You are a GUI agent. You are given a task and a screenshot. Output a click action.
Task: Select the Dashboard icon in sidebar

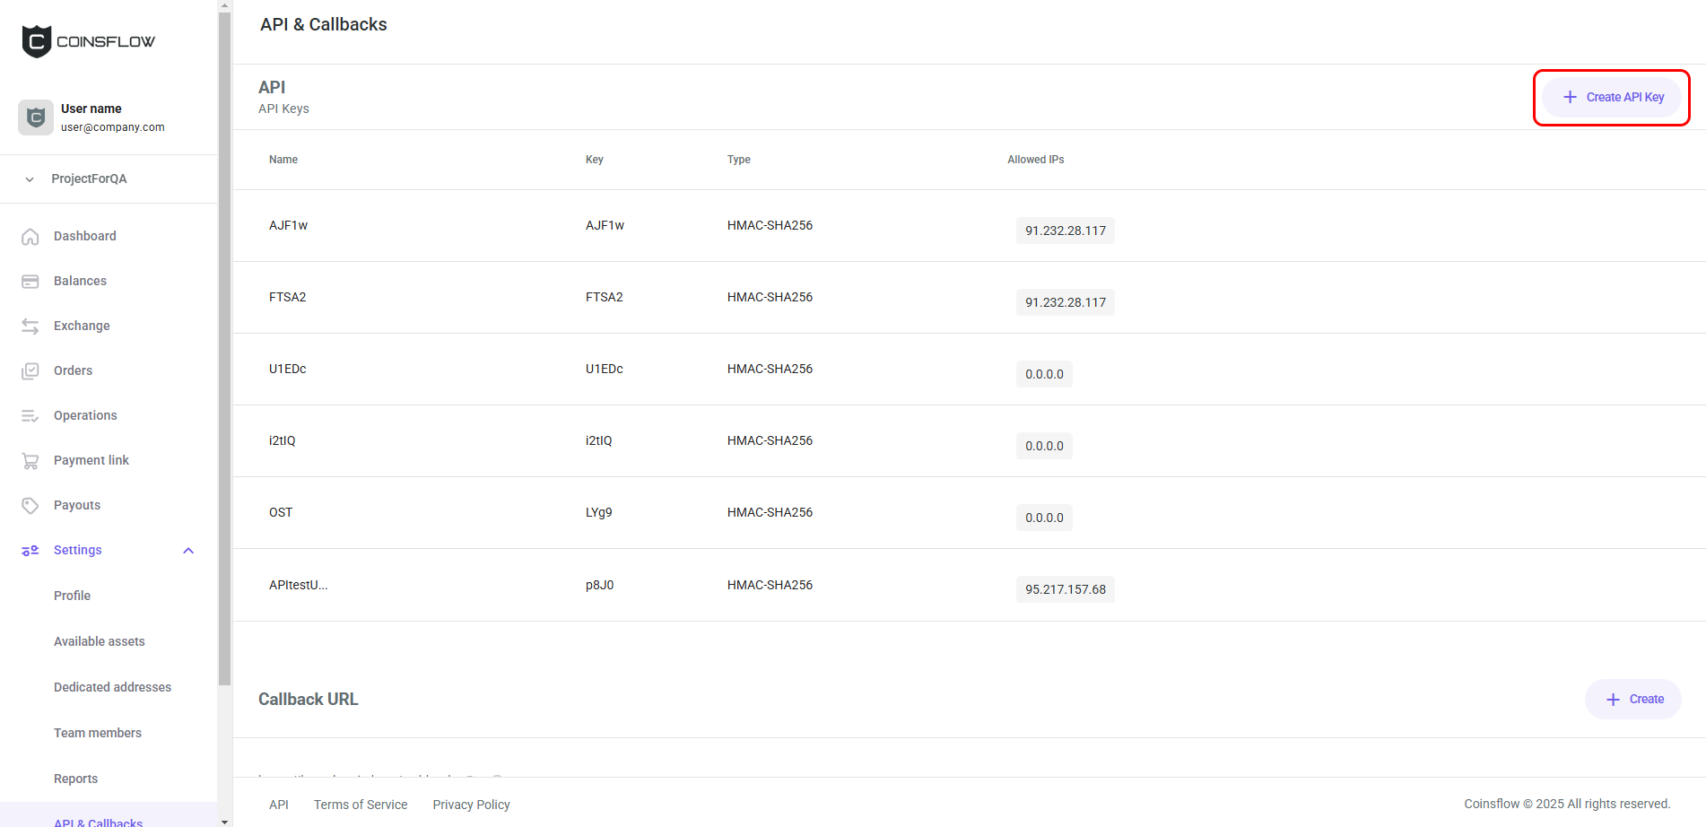[x=30, y=236]
